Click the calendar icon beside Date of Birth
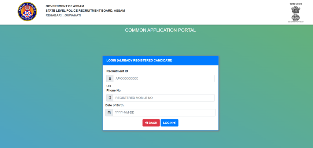Screen dimensions: 313x148 tap(109, 113)
